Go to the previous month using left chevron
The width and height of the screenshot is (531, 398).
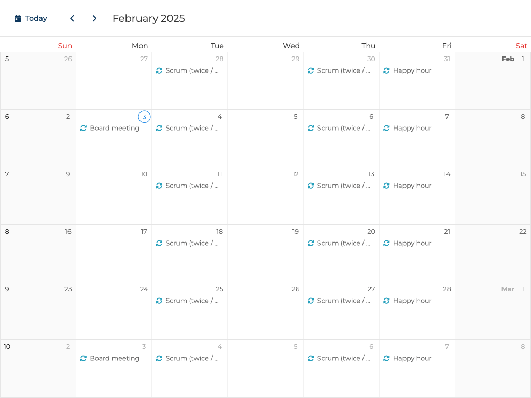pos(72,19)
